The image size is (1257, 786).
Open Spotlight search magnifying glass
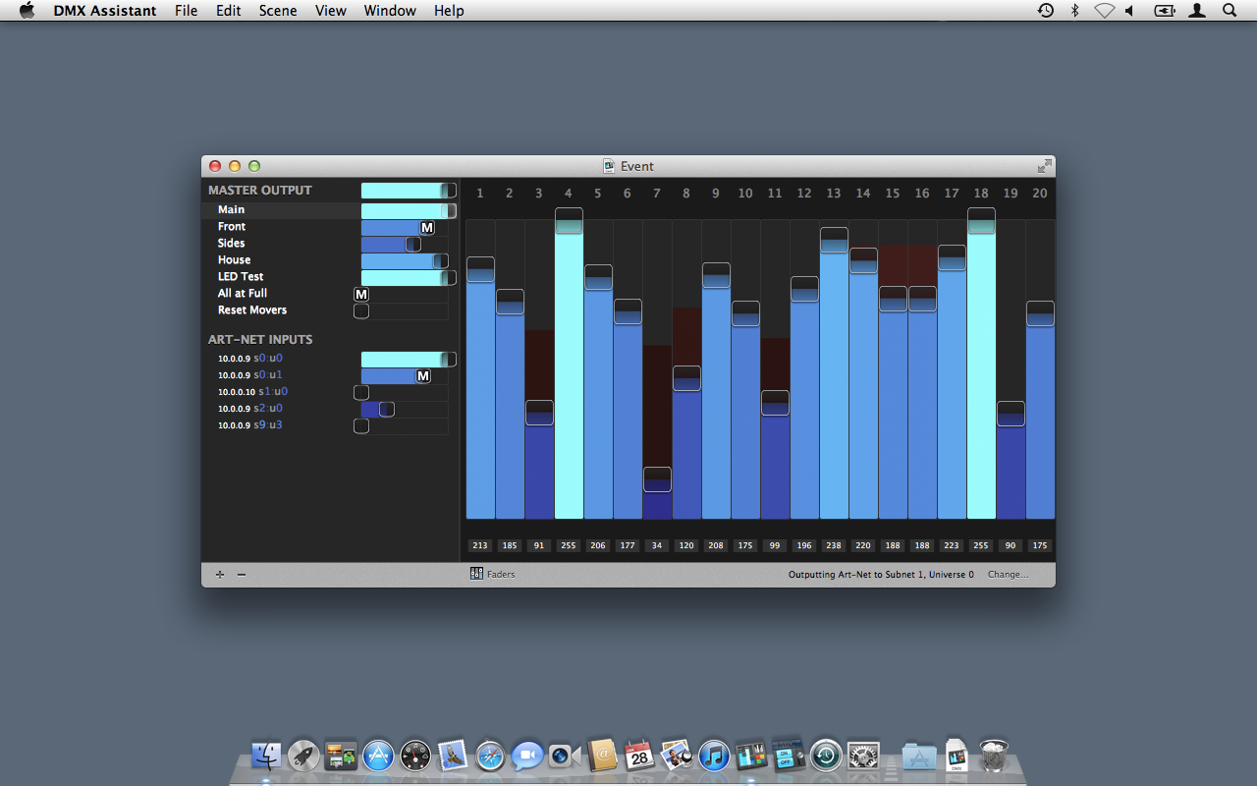point(1230,11)
